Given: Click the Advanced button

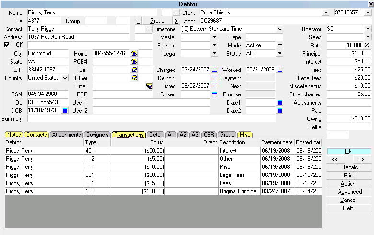Looking at the screenshot, I should [x=349, y=192].
